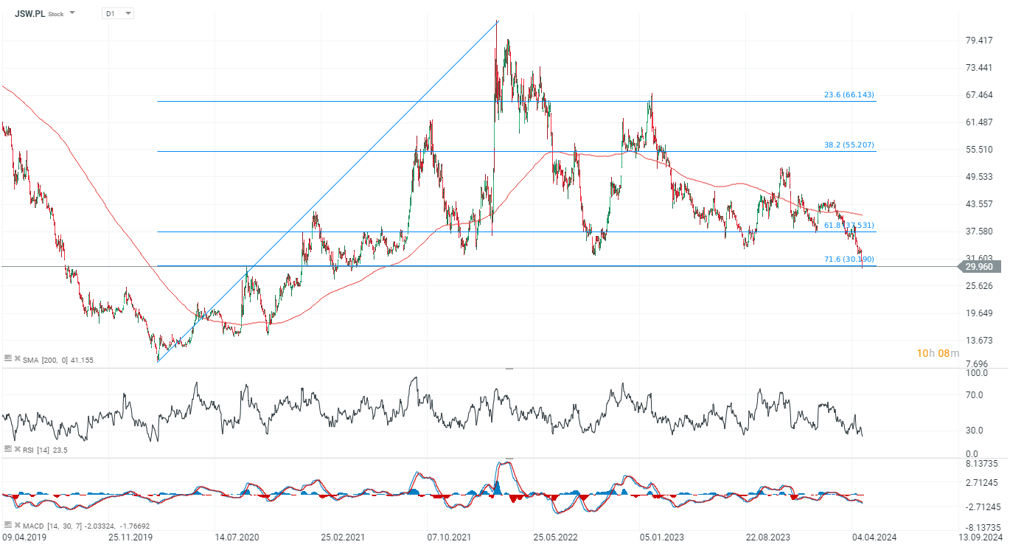
Task: Click the RSI 70.0 level label
Action: pyautogui.click(x=976, y=395)
